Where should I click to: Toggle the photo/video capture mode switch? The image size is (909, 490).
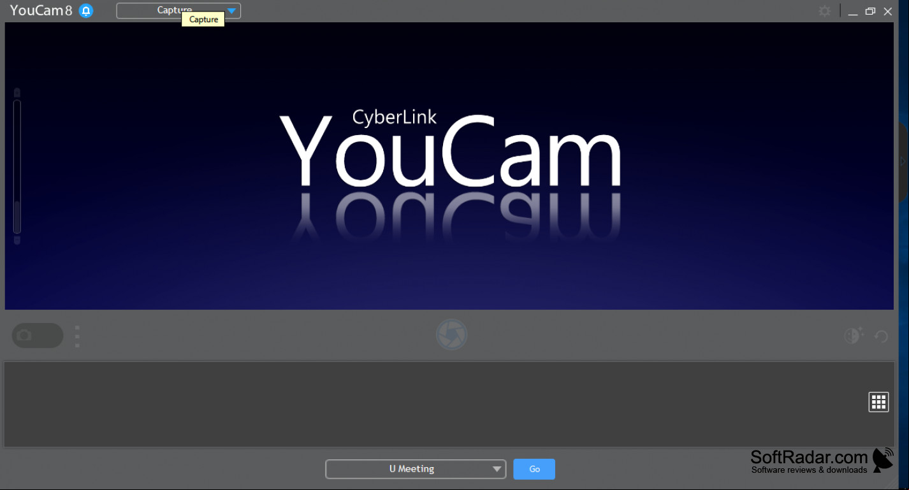[38, 335]
